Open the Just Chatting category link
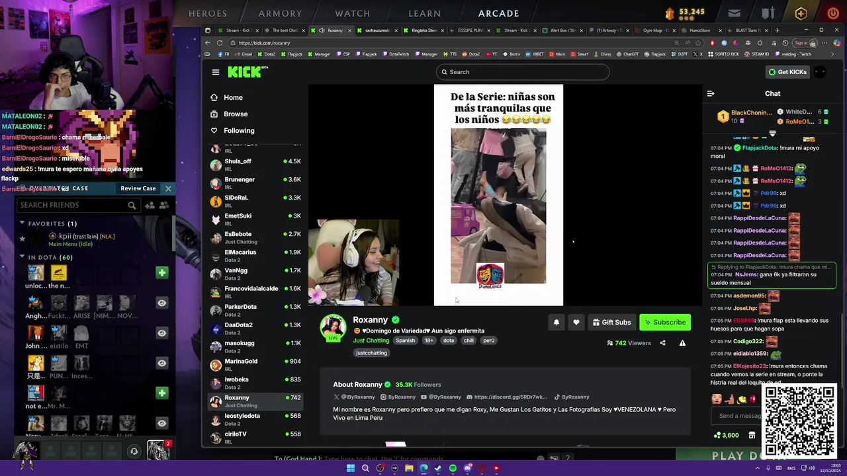 [371, 340]
